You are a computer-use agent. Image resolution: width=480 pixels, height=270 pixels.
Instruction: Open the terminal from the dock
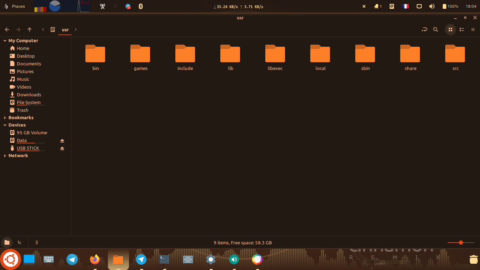(164, 259)
